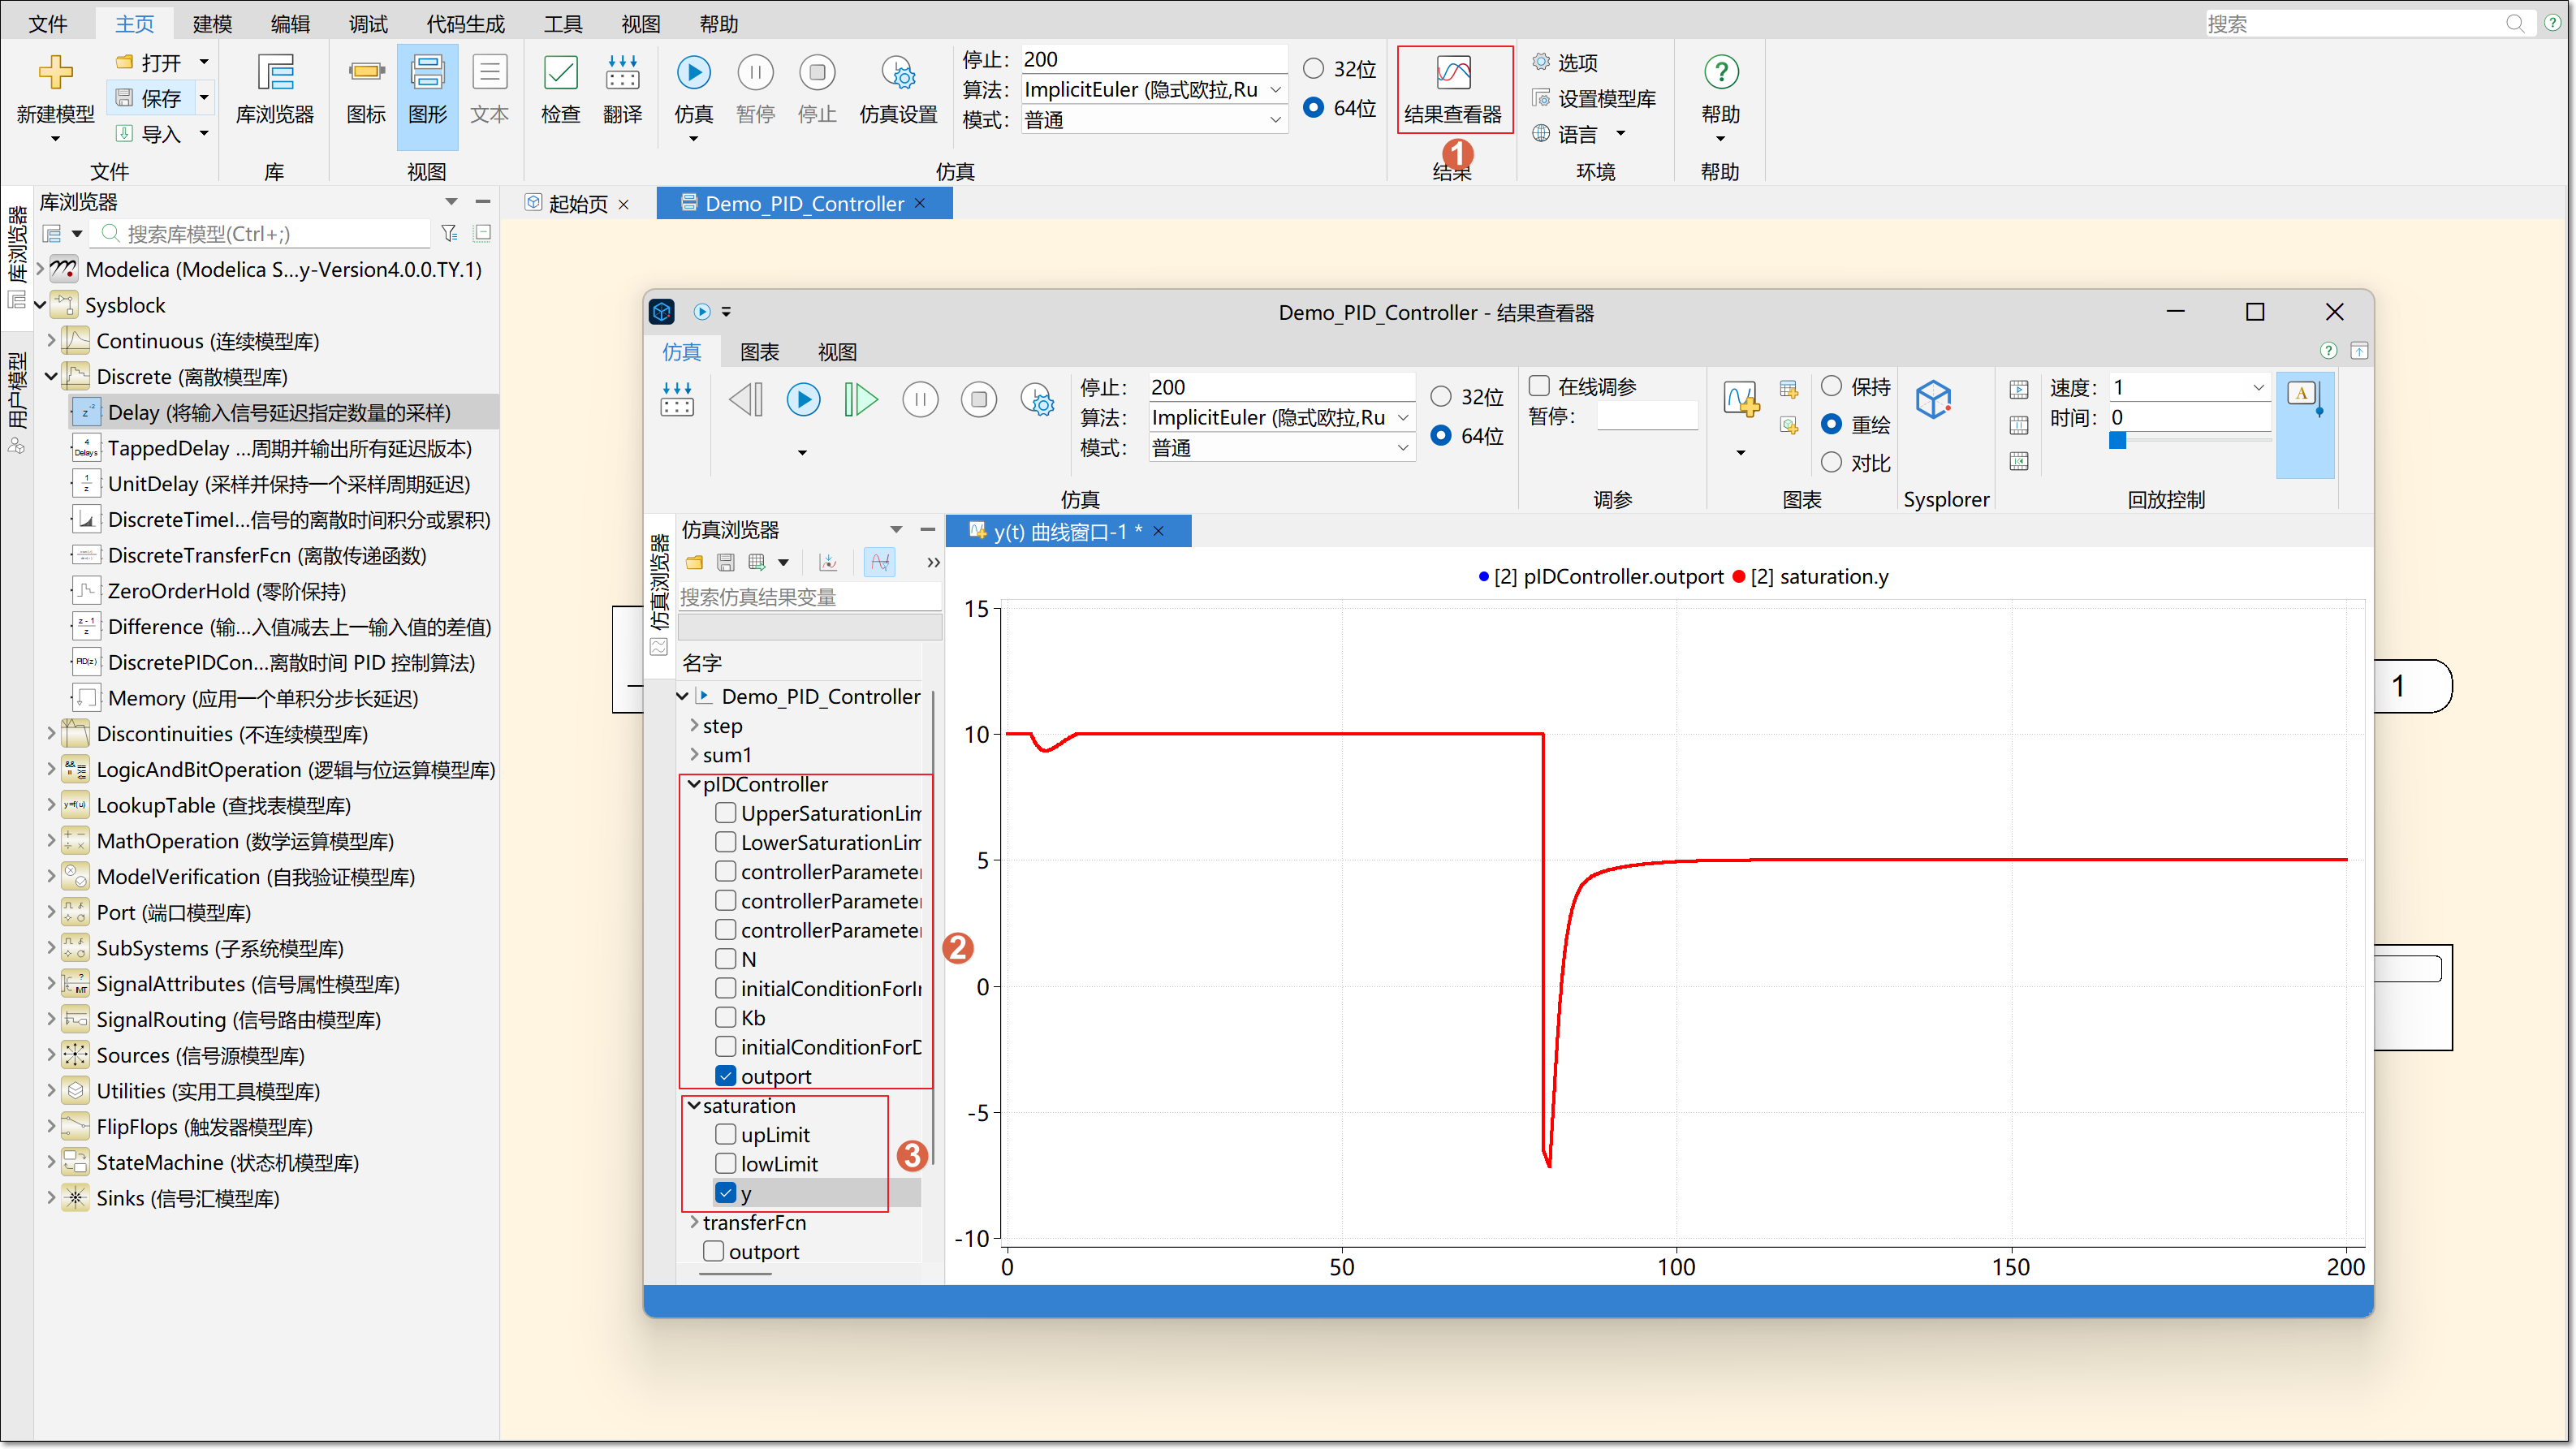Image resolution: width=2576 pixels, height=1449 pixels.
Task: Open the 速度 speed dropdown
Action: coord(2258,387)
